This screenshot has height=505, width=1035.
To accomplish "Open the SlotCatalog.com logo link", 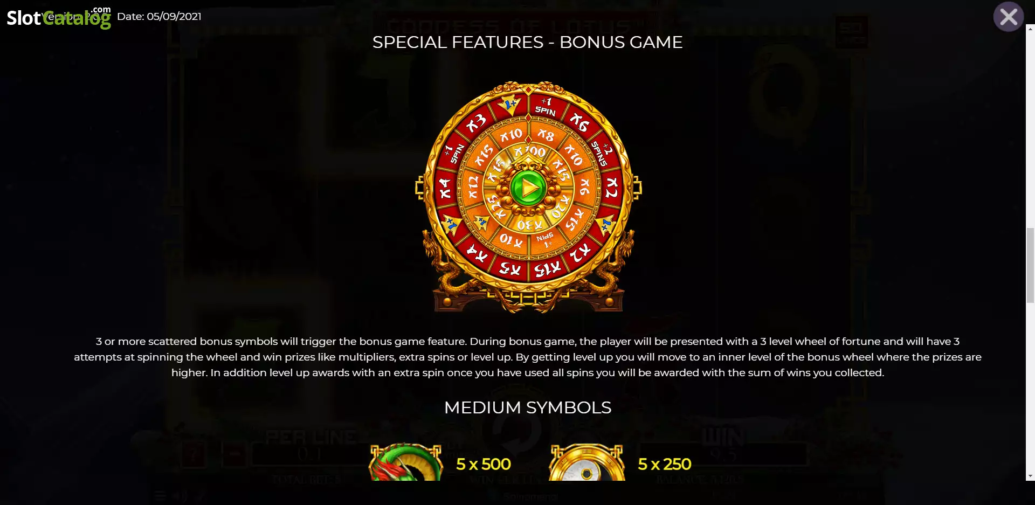I will click(x=59, y=17).
